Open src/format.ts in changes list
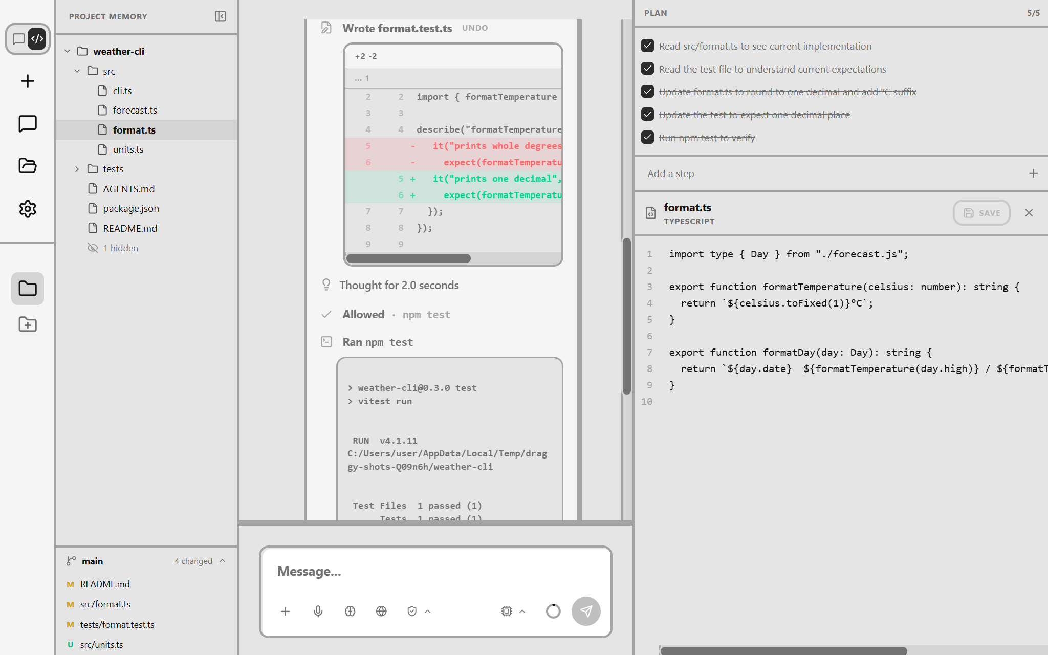This screenshot has height=655, width=1048. point(146,604)
